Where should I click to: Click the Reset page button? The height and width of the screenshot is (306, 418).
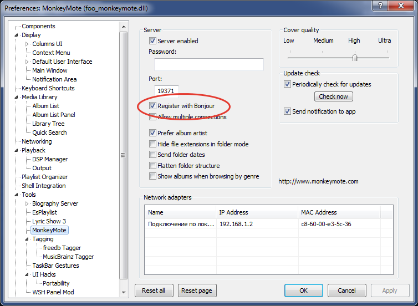tap(197, 290)
